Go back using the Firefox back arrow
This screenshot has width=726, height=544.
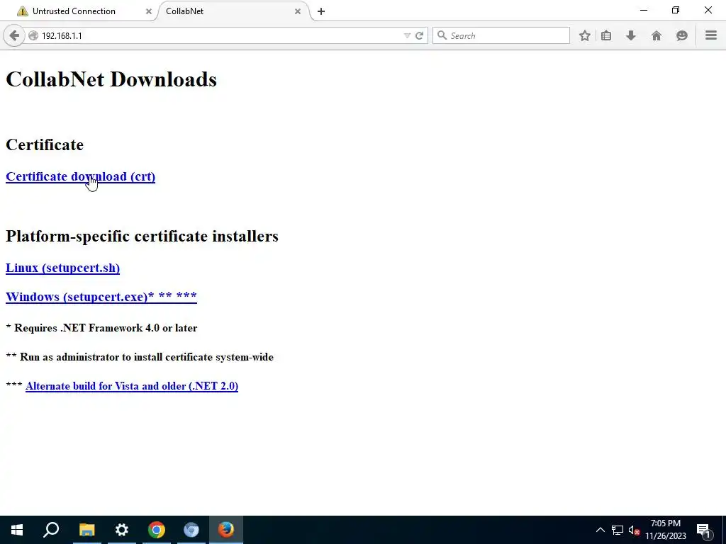tap(14, 35)
